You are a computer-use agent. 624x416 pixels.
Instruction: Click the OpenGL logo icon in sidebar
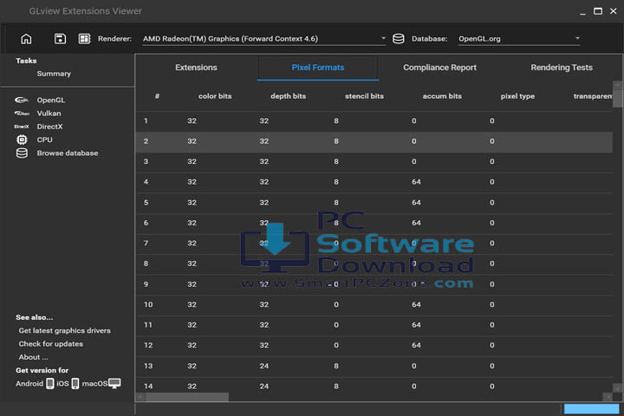(x=22, y=100)
